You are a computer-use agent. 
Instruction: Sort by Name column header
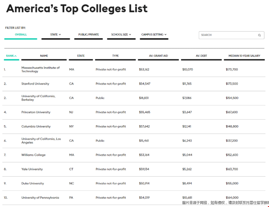(44, 56)
